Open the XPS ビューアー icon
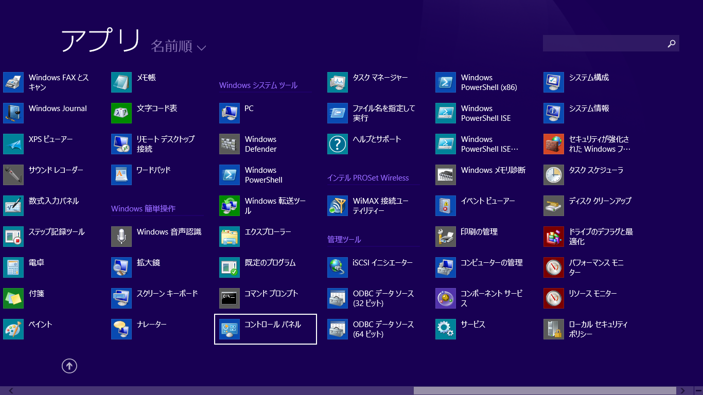The height and width of the screenshot is (395, 703). point(13,144)
